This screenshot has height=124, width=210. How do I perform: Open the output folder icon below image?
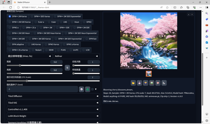tap(133, 83)
